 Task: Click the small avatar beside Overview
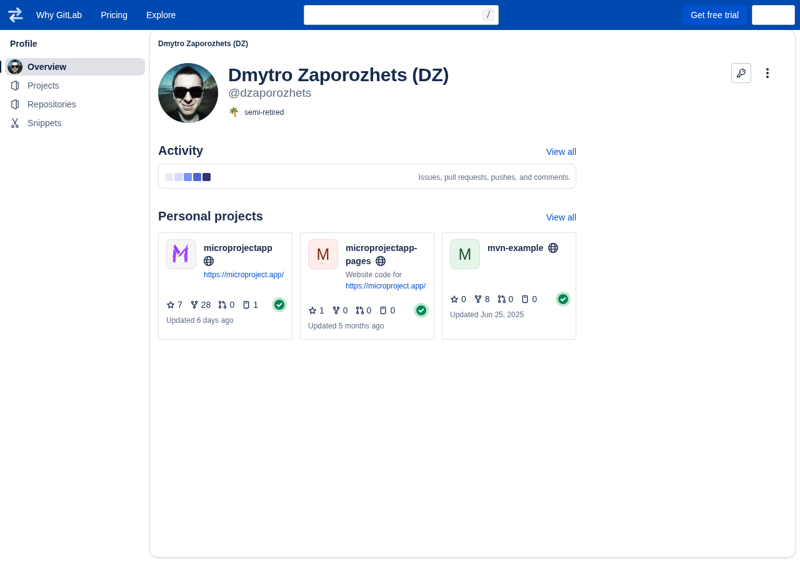(x=15, y=67)
